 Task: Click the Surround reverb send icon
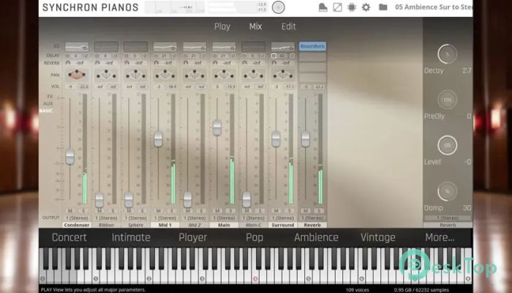tap(274, 62)
